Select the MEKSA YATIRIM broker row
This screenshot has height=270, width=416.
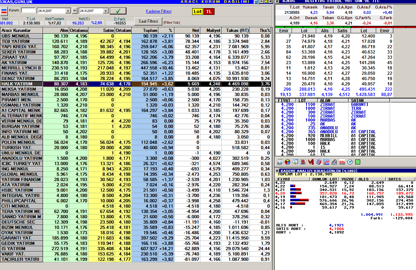(136, 89)
